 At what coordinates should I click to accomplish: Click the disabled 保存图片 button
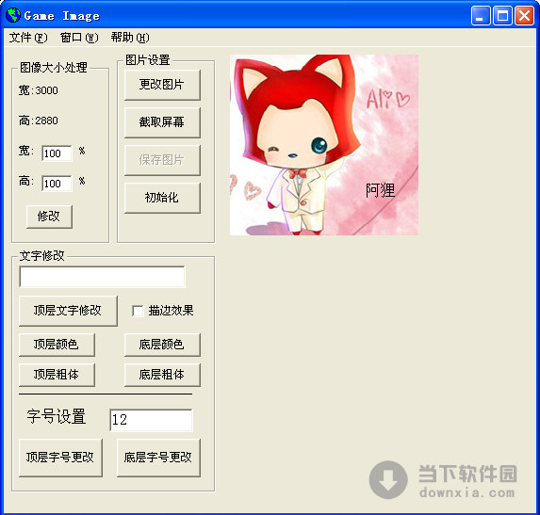click(x=162, y=160)
